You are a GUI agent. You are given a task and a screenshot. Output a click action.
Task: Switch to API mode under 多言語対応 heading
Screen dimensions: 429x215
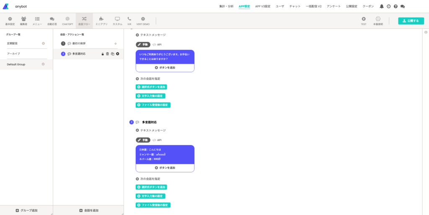157,140
